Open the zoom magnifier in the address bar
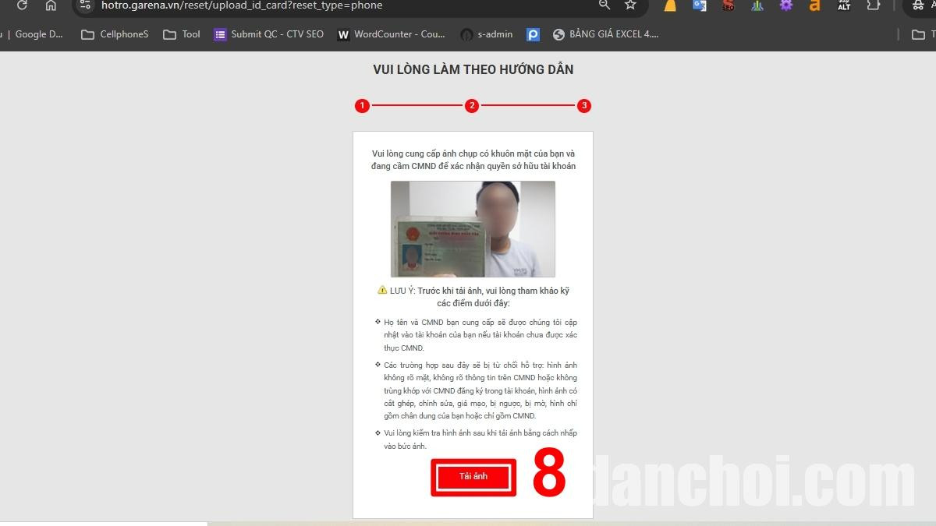Image resolution: width=936 pixels, height=526 pixels. pos(604,5)
